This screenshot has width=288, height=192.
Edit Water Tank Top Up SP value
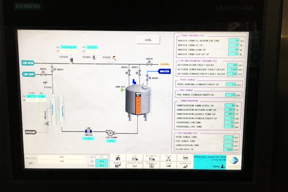point(234,54)
